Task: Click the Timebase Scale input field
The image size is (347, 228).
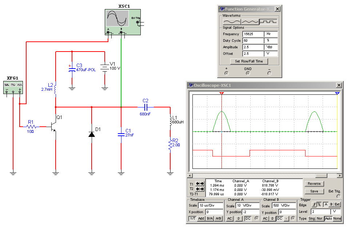Action: (x=211, y=205)
